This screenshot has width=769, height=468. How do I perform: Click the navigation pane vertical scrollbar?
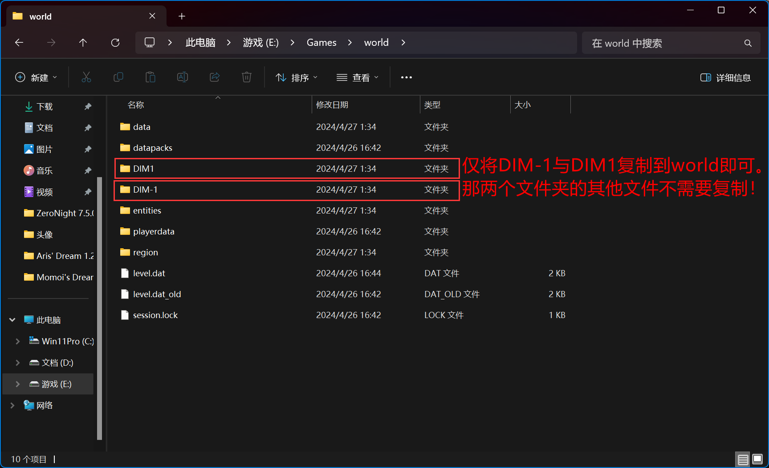(99, 308)
